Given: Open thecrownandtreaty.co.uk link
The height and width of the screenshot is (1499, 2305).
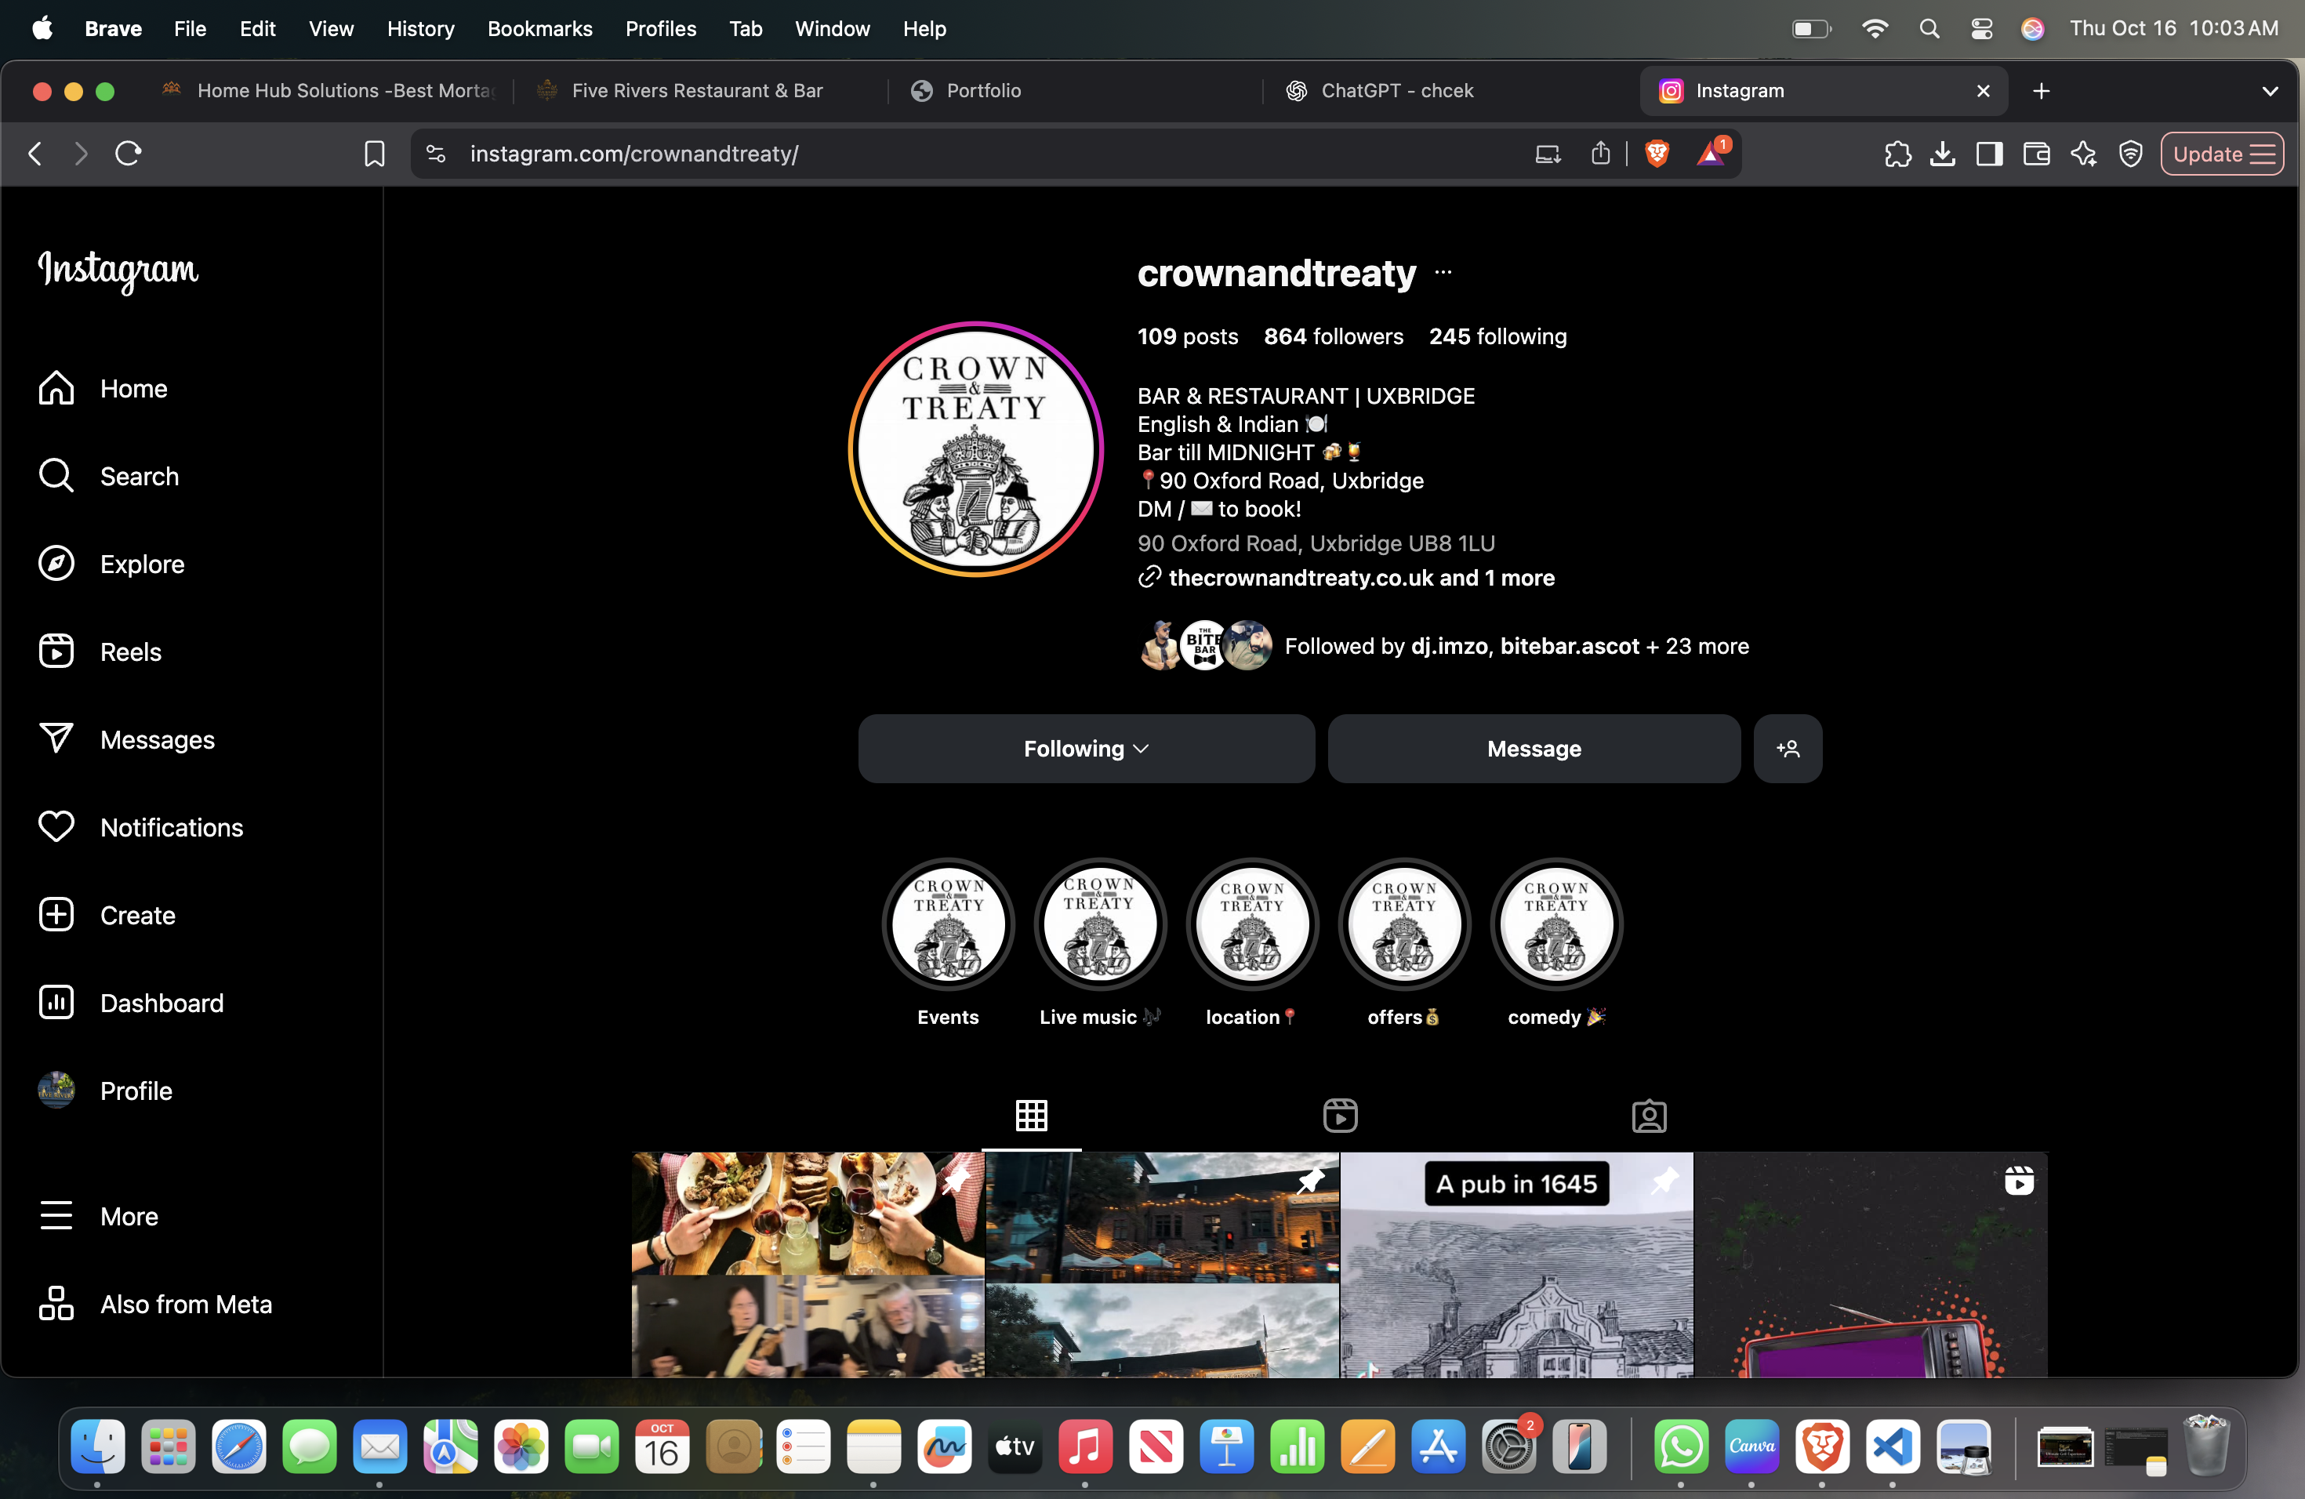Looking at the screenshot, I should (x=1300, y=578).
